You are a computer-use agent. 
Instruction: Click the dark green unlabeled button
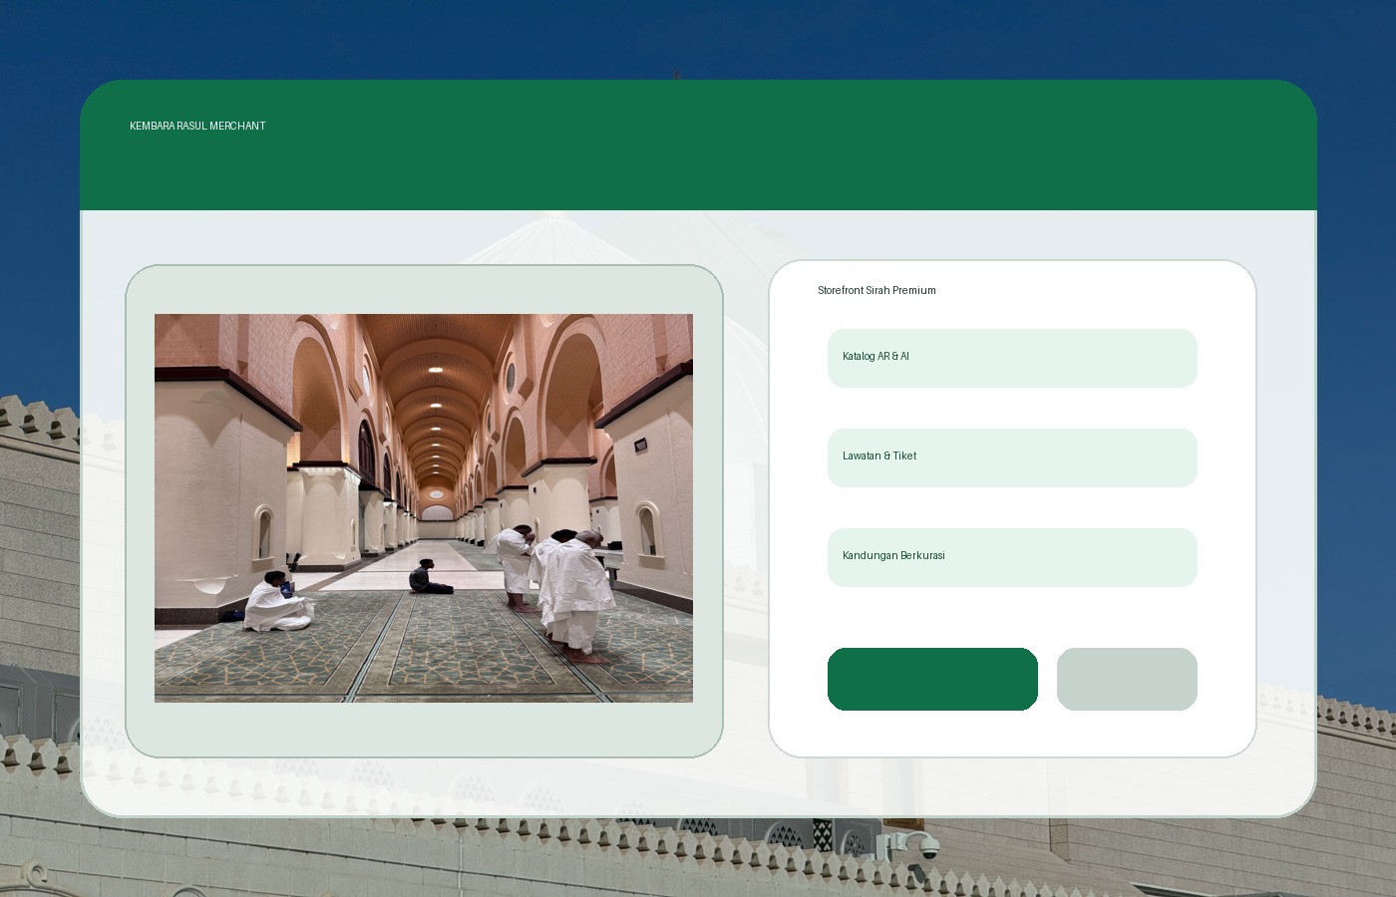click(932, 679)
